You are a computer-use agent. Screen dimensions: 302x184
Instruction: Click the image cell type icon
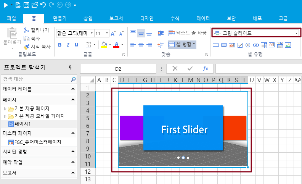tap(288, 45)
